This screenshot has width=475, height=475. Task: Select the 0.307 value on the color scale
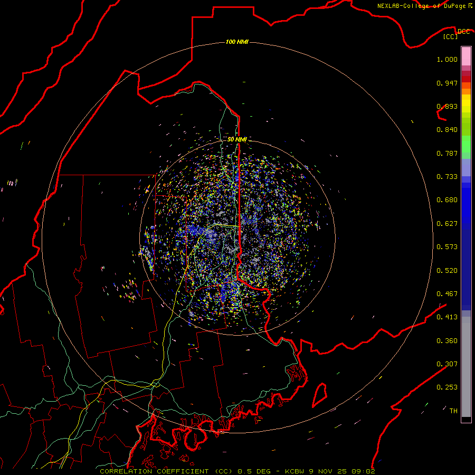click(x=447, y=364)
